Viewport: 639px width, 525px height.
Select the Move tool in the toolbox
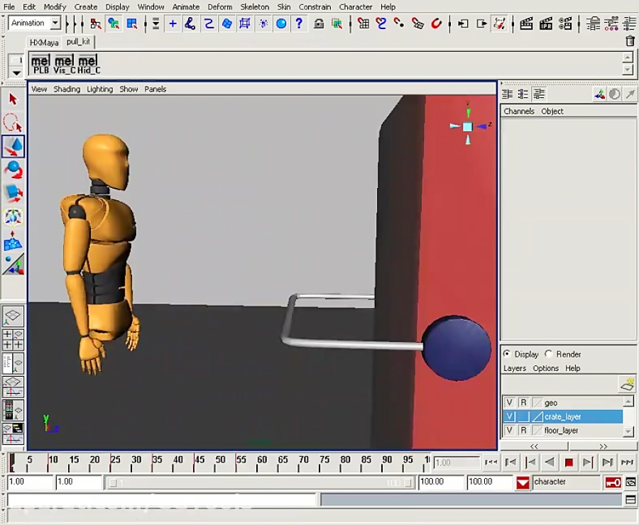click(13, 147)
